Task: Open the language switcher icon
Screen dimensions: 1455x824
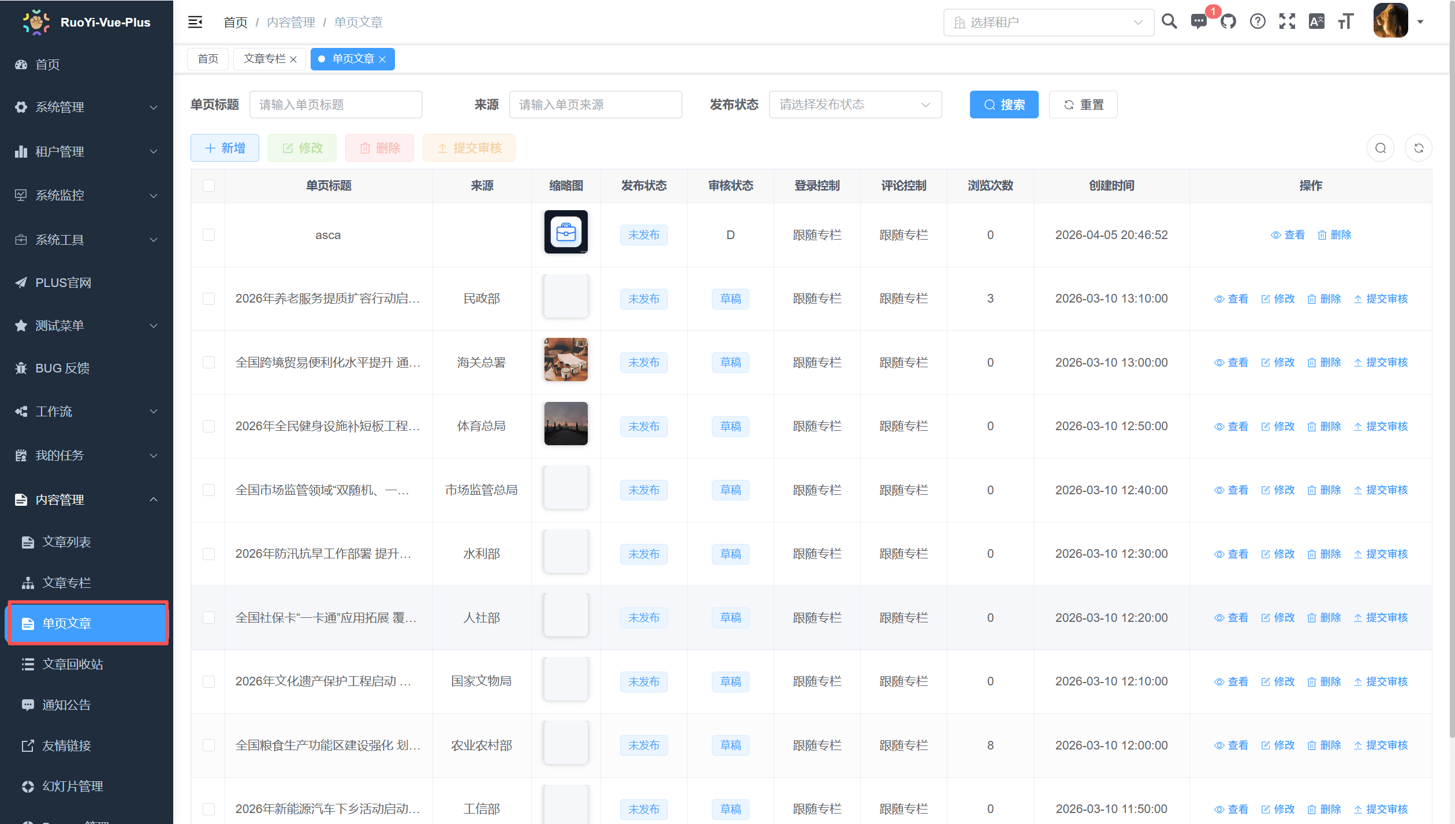Action: coord(1316,21)
